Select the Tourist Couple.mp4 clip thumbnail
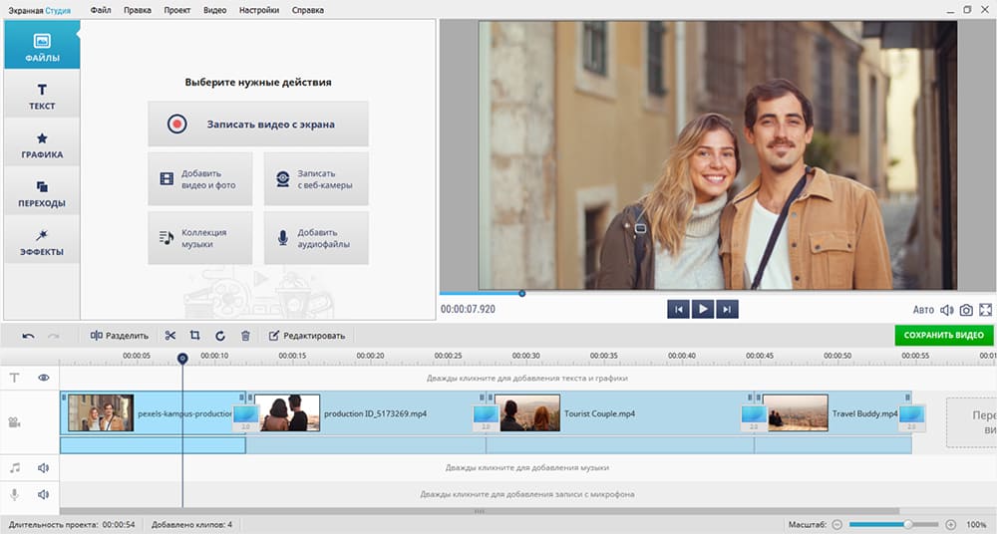This screenshot has width=997, height=534. [529, 412]
